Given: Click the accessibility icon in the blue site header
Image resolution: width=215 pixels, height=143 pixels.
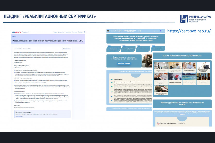Looking at the screenshot, I should 160,31.
